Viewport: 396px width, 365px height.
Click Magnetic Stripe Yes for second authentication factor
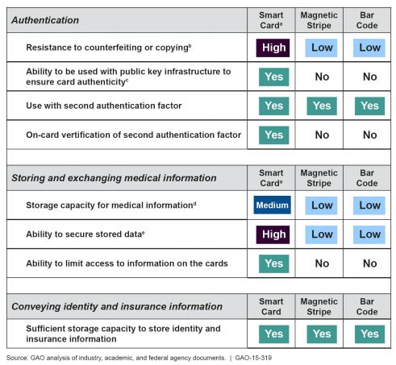pos(322,106)
